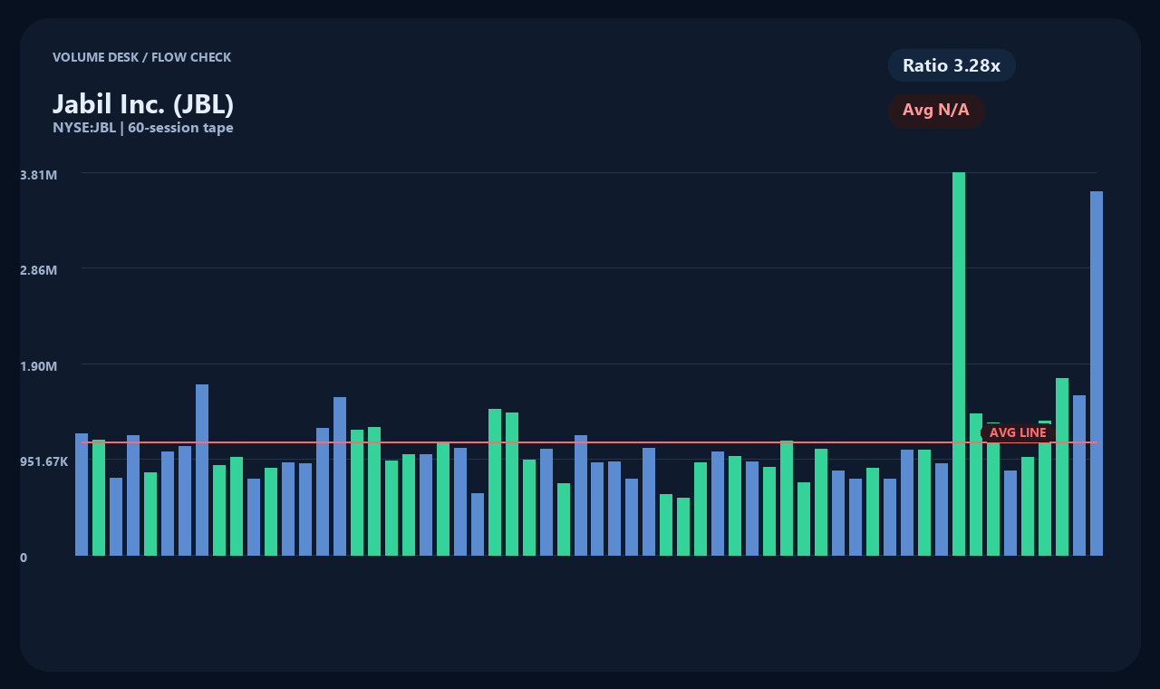Click the Ratio 3.28x badge
Screen dimensions: 1160x689
point(952,65)
